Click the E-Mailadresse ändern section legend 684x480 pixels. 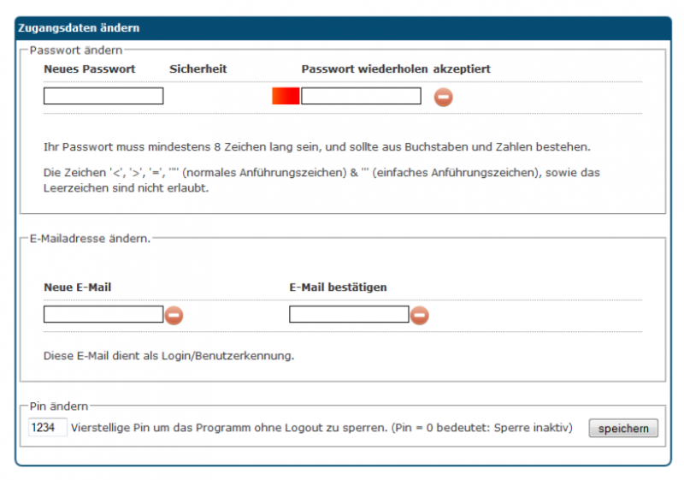coord(90,238)
